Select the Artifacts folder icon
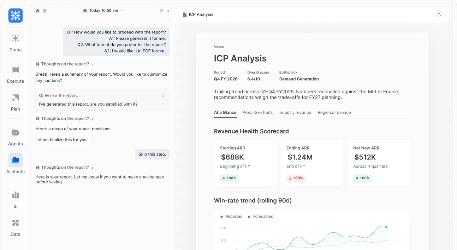 click(16, 160)
